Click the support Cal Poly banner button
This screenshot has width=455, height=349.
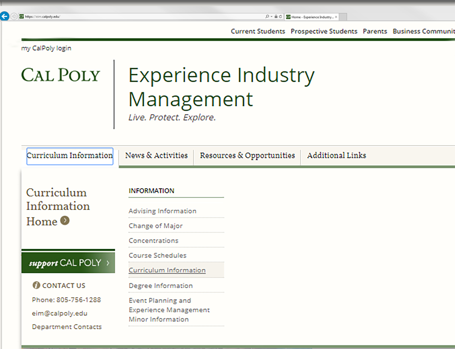68,263
